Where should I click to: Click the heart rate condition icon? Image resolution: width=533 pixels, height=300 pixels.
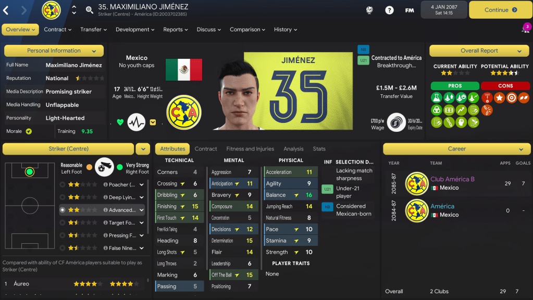click(x=137, y=122)
